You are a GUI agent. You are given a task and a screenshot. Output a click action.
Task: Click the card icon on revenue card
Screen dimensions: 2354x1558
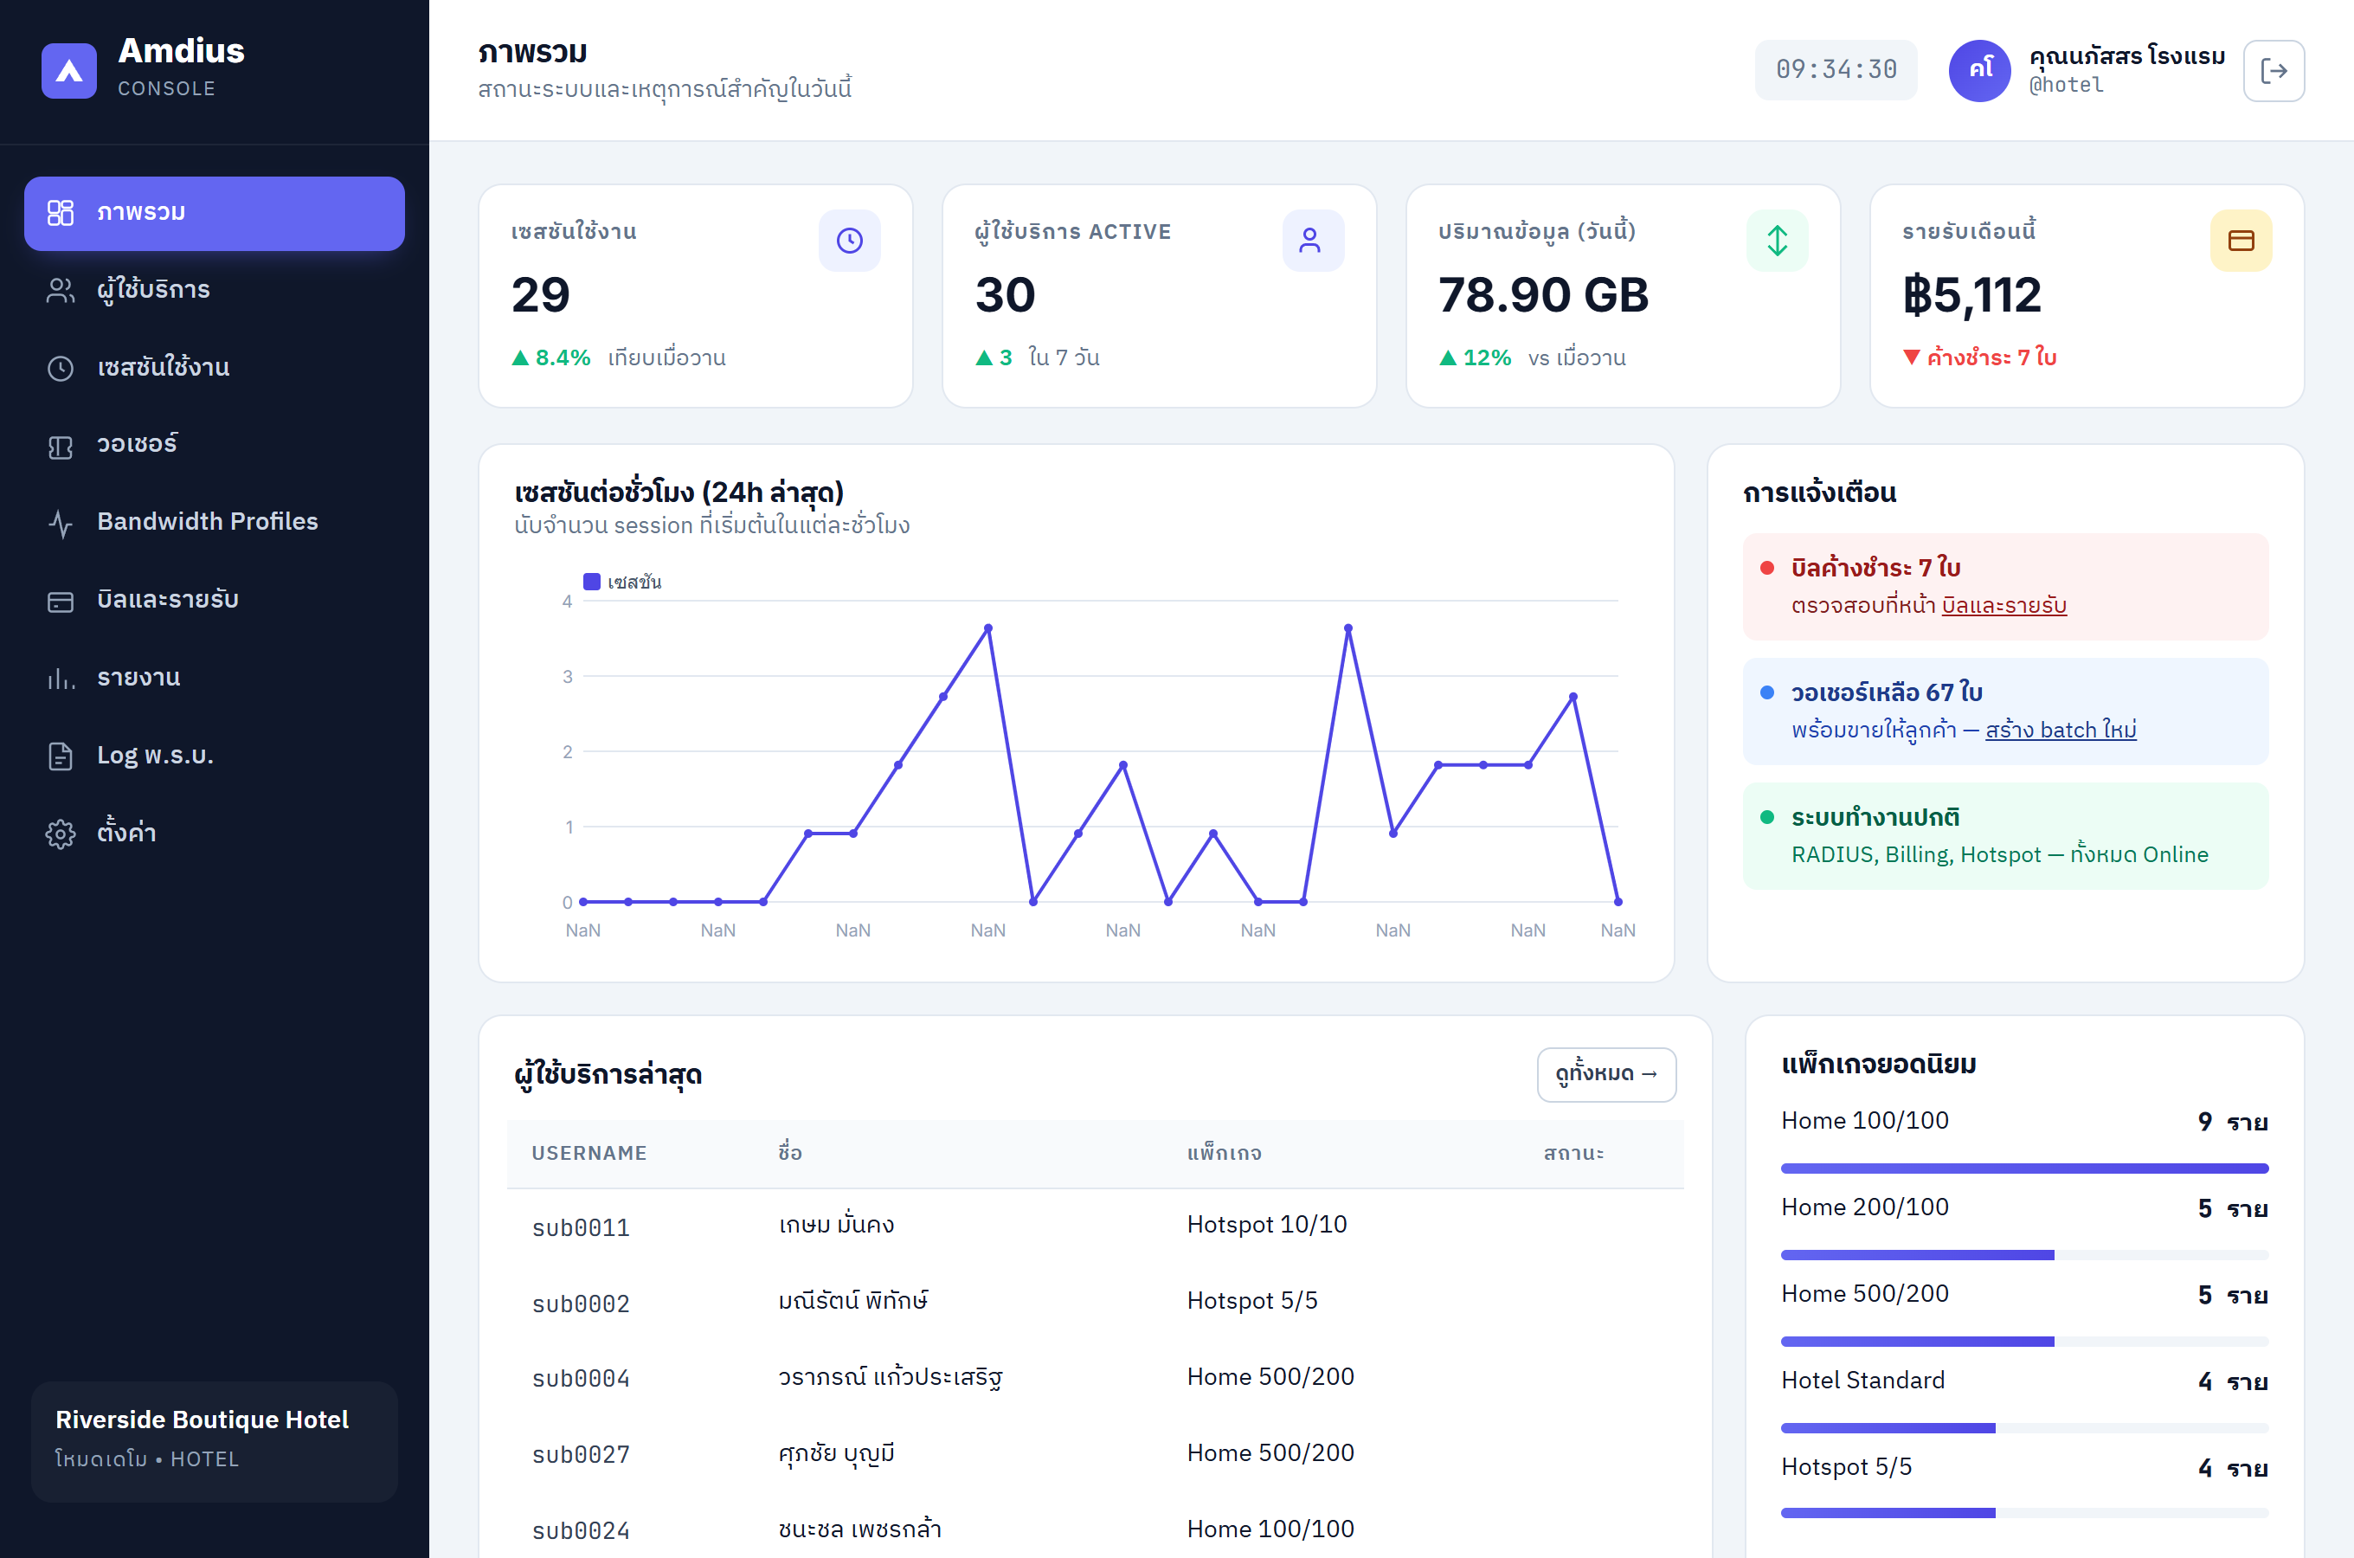click(x=2241, y=241)
